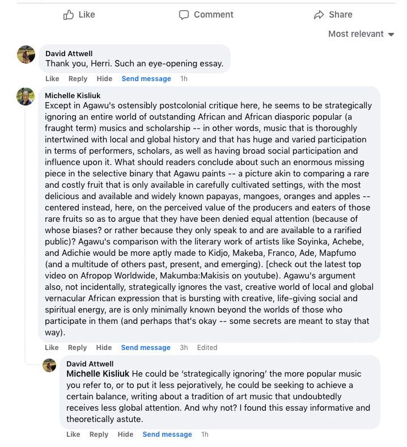This screenshot has height=447, width=407.
Task: Click the Share arrow icon
Action: tap(319, 15)
